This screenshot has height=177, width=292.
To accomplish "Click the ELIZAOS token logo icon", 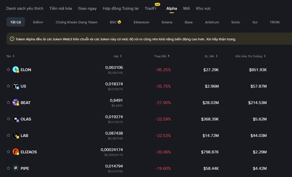I will 15,152.
